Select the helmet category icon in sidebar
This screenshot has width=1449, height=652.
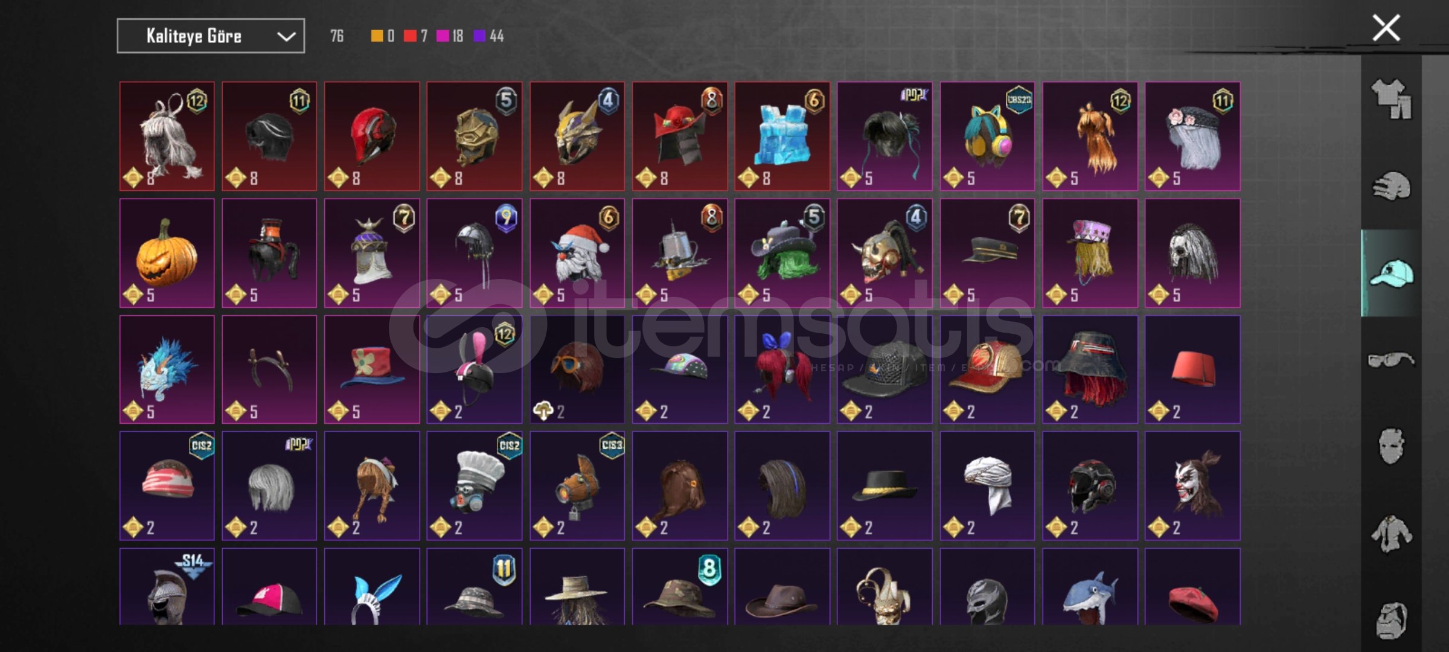(1392, 185)
